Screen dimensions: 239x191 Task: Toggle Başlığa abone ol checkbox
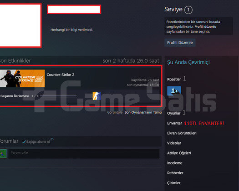(24, 142)
